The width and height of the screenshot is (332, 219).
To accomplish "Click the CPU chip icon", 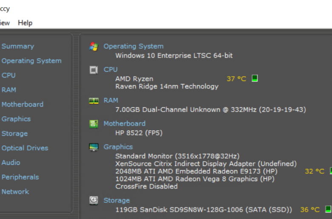I will point(94,70).
